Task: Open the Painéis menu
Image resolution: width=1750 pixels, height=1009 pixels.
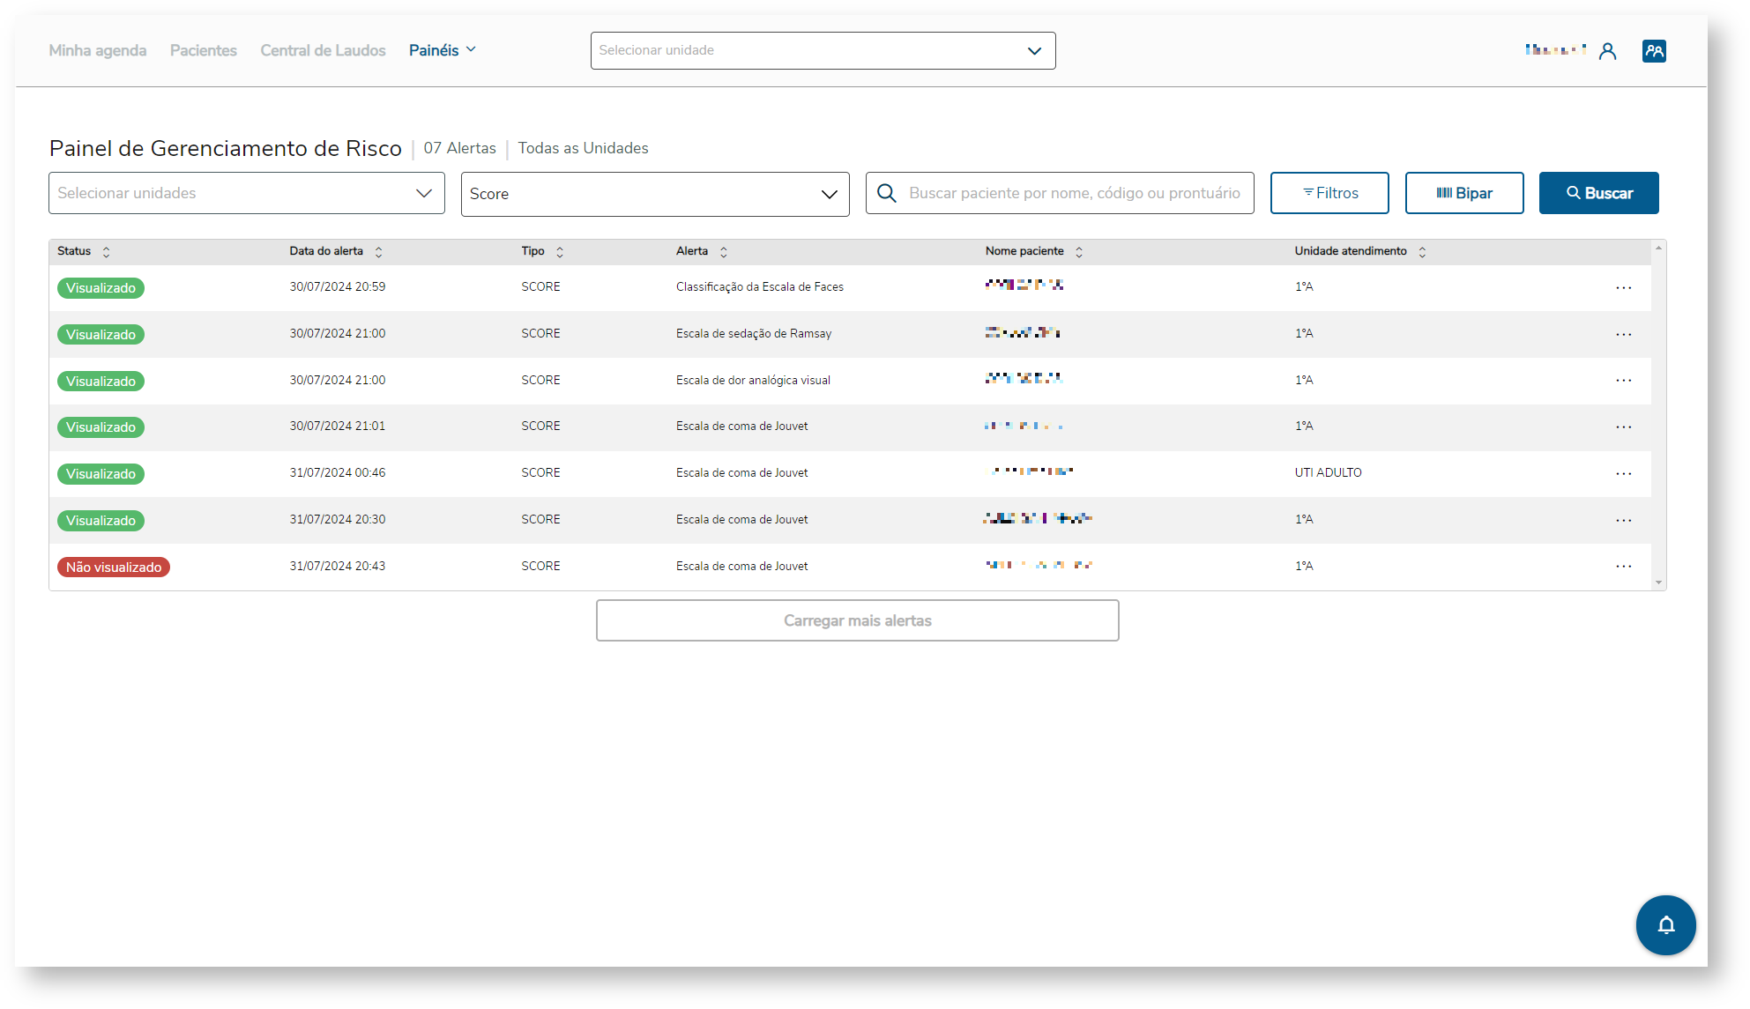Action: (x=442, y=50)
